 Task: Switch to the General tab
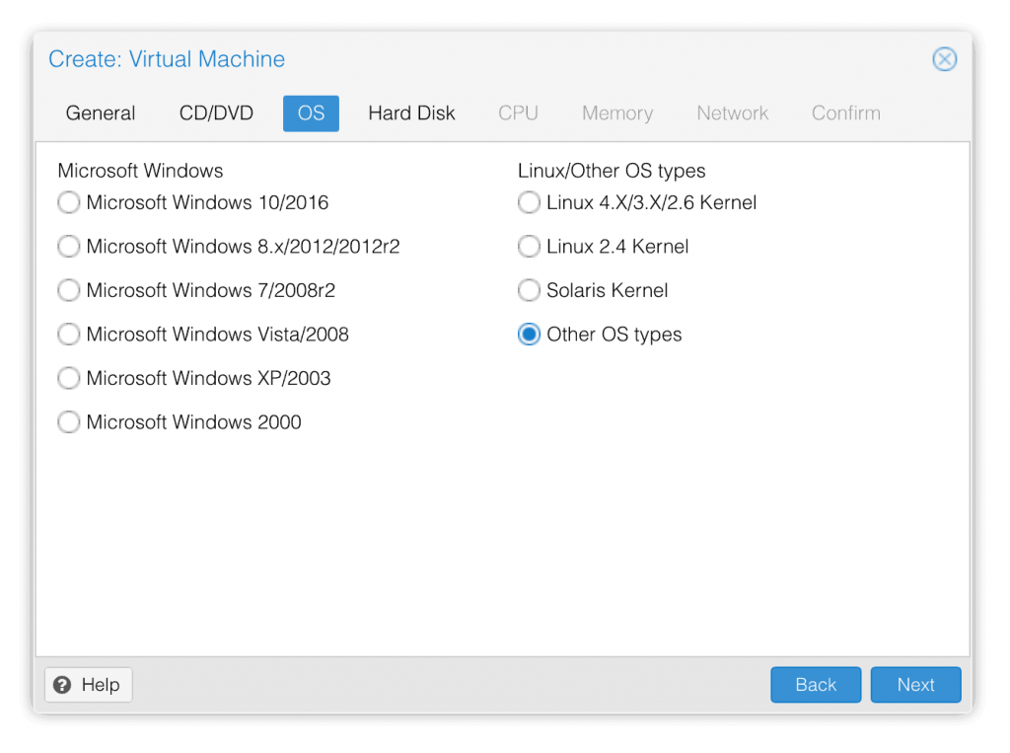tap(101, 113)
